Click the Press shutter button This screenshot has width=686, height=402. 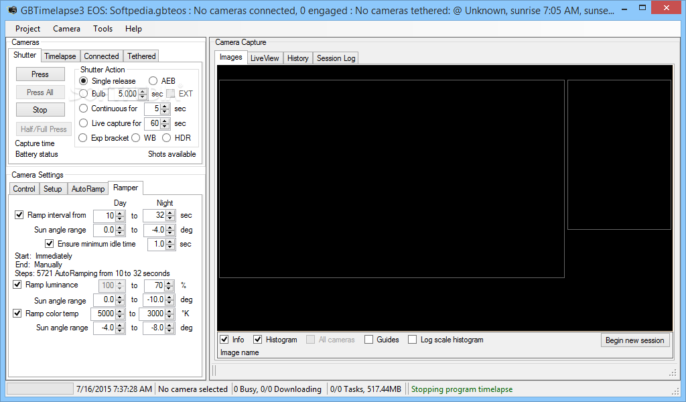coord(40,74)
